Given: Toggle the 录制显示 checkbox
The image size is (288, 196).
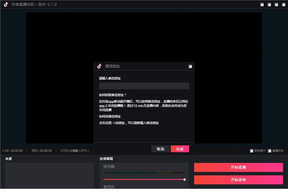Looking at the screenshot, I should [x=252, y=151].
